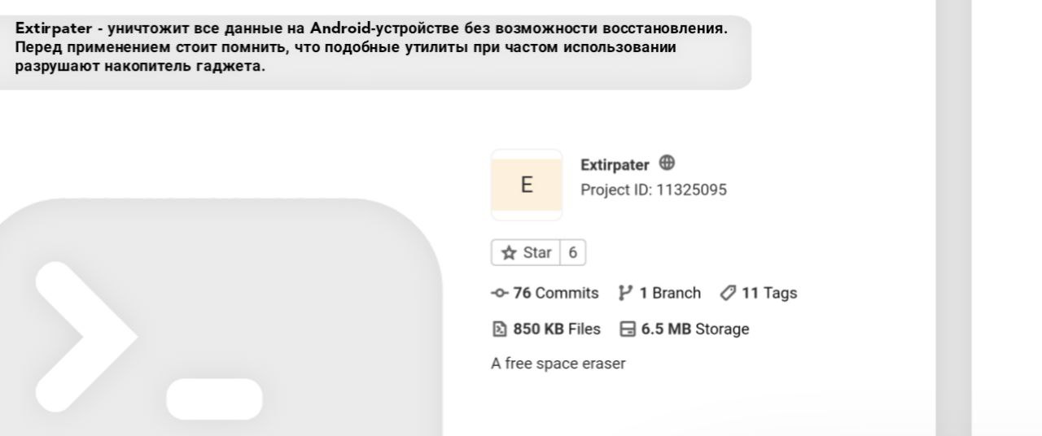Open the stargazers count showing 6

[x=573, y=253]
